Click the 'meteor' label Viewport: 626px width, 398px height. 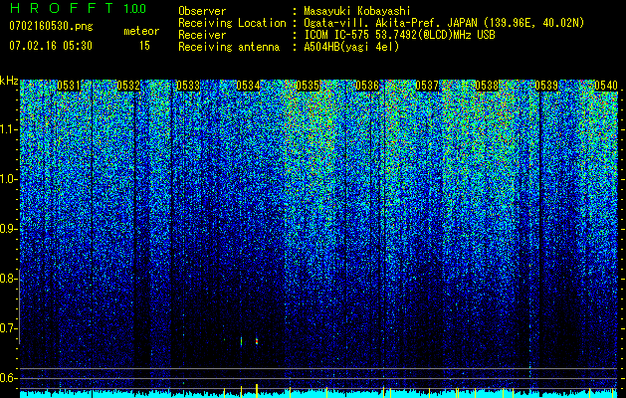[x=141, y=31]
